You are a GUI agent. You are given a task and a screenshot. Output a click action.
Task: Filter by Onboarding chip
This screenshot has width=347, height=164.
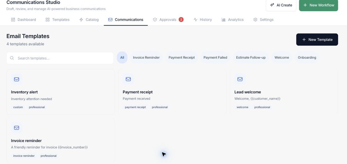tap(307, 58)
